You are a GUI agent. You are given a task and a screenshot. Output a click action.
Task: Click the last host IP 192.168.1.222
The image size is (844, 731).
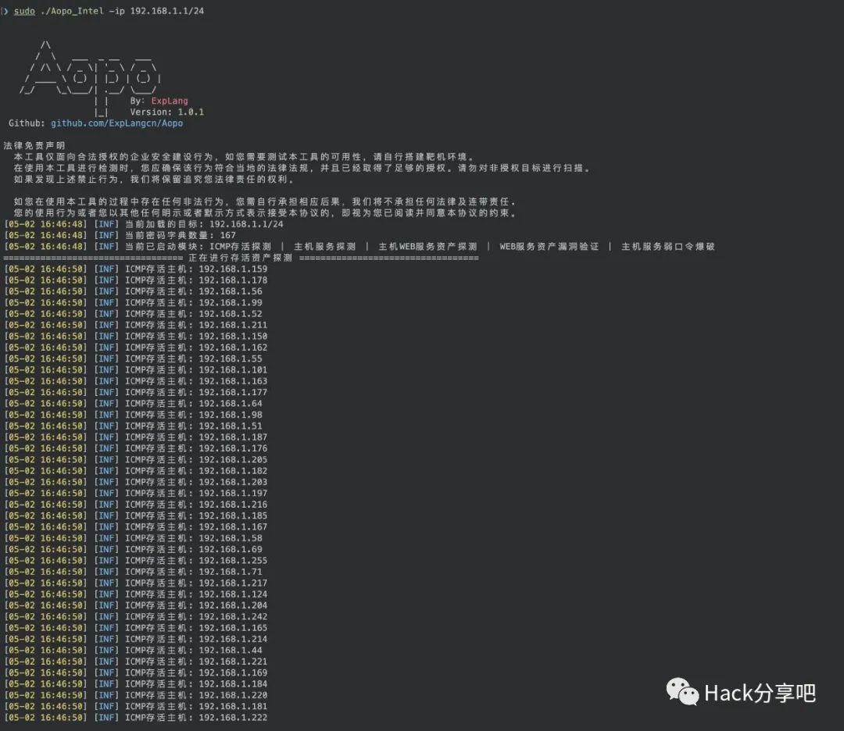tap(233, 718)
